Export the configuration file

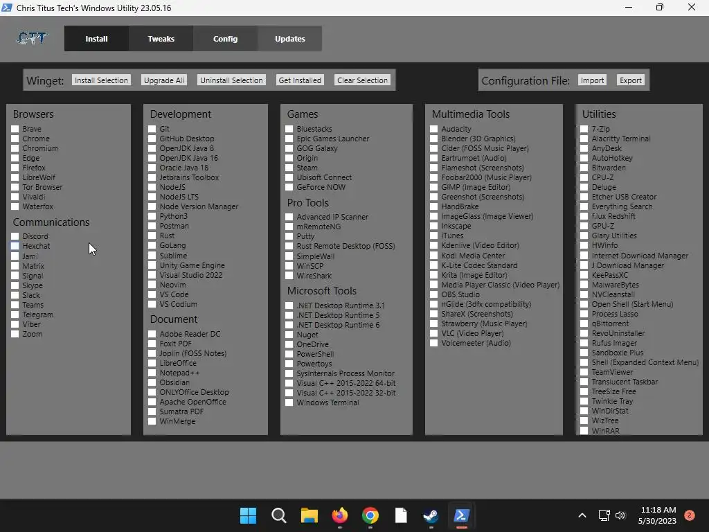point(630,80)
